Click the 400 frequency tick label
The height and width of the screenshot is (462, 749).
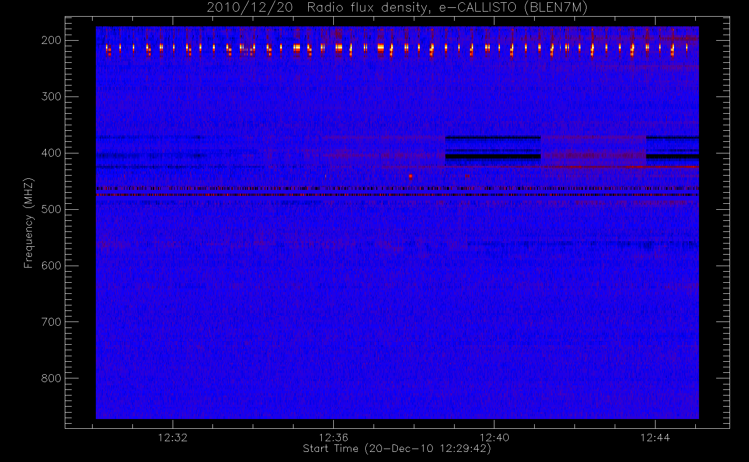click(51, 153)
